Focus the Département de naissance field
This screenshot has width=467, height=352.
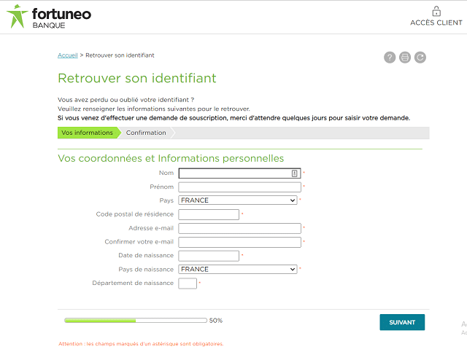[x=188, y=283]
